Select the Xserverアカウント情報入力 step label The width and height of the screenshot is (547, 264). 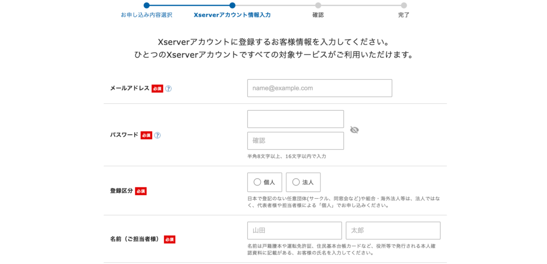coord(232,15)
